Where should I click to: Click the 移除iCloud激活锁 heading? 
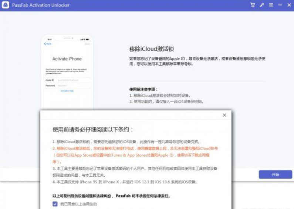[x=152, y=49]
